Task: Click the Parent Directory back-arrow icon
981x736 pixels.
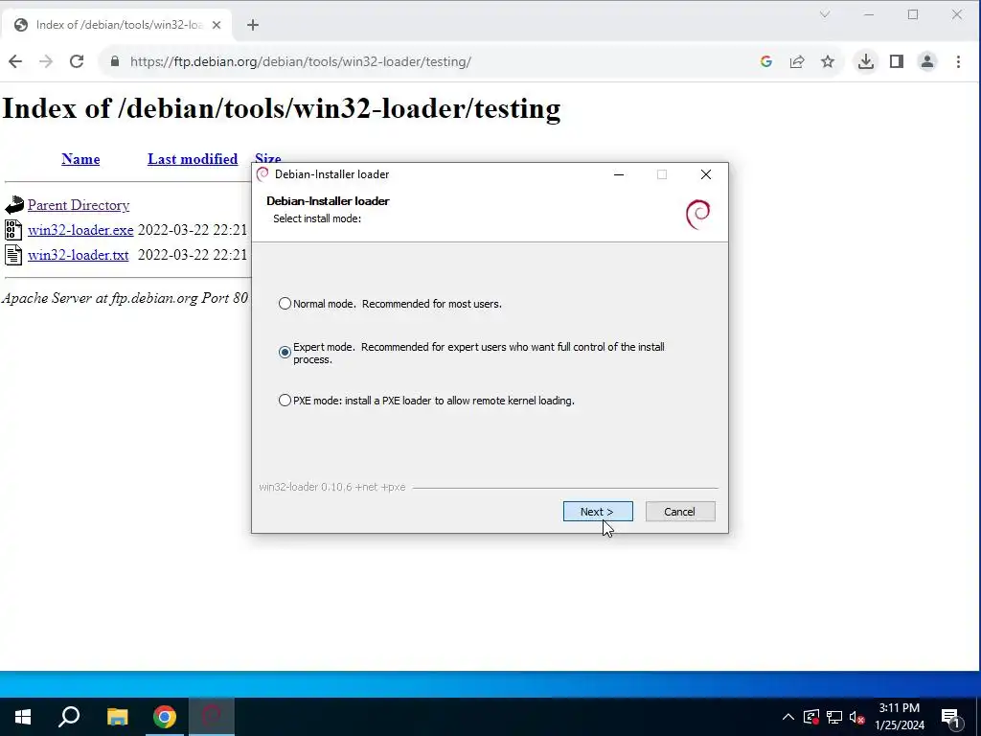Action: click(13, 205)
